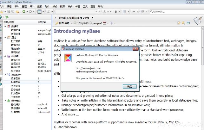Click the green puzzle-piece module icon
Screen dimensions: 204x130
pos(9,101)
